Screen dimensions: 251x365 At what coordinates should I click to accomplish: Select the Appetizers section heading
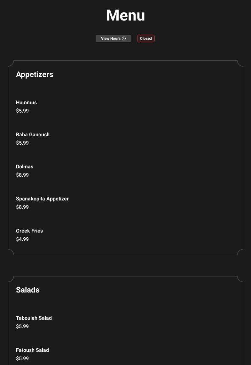pos(35,74)
